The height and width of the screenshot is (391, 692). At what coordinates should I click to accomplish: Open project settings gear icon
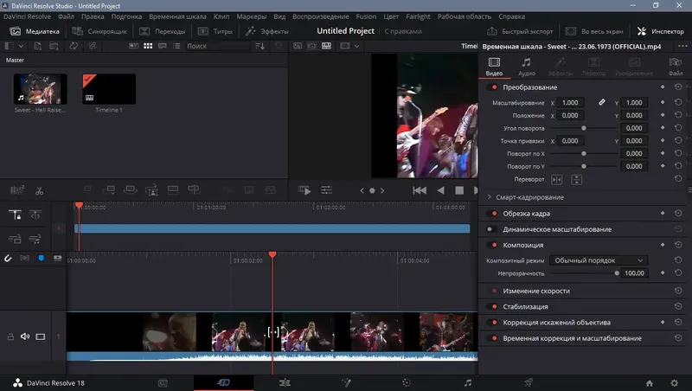click(675, 381)
